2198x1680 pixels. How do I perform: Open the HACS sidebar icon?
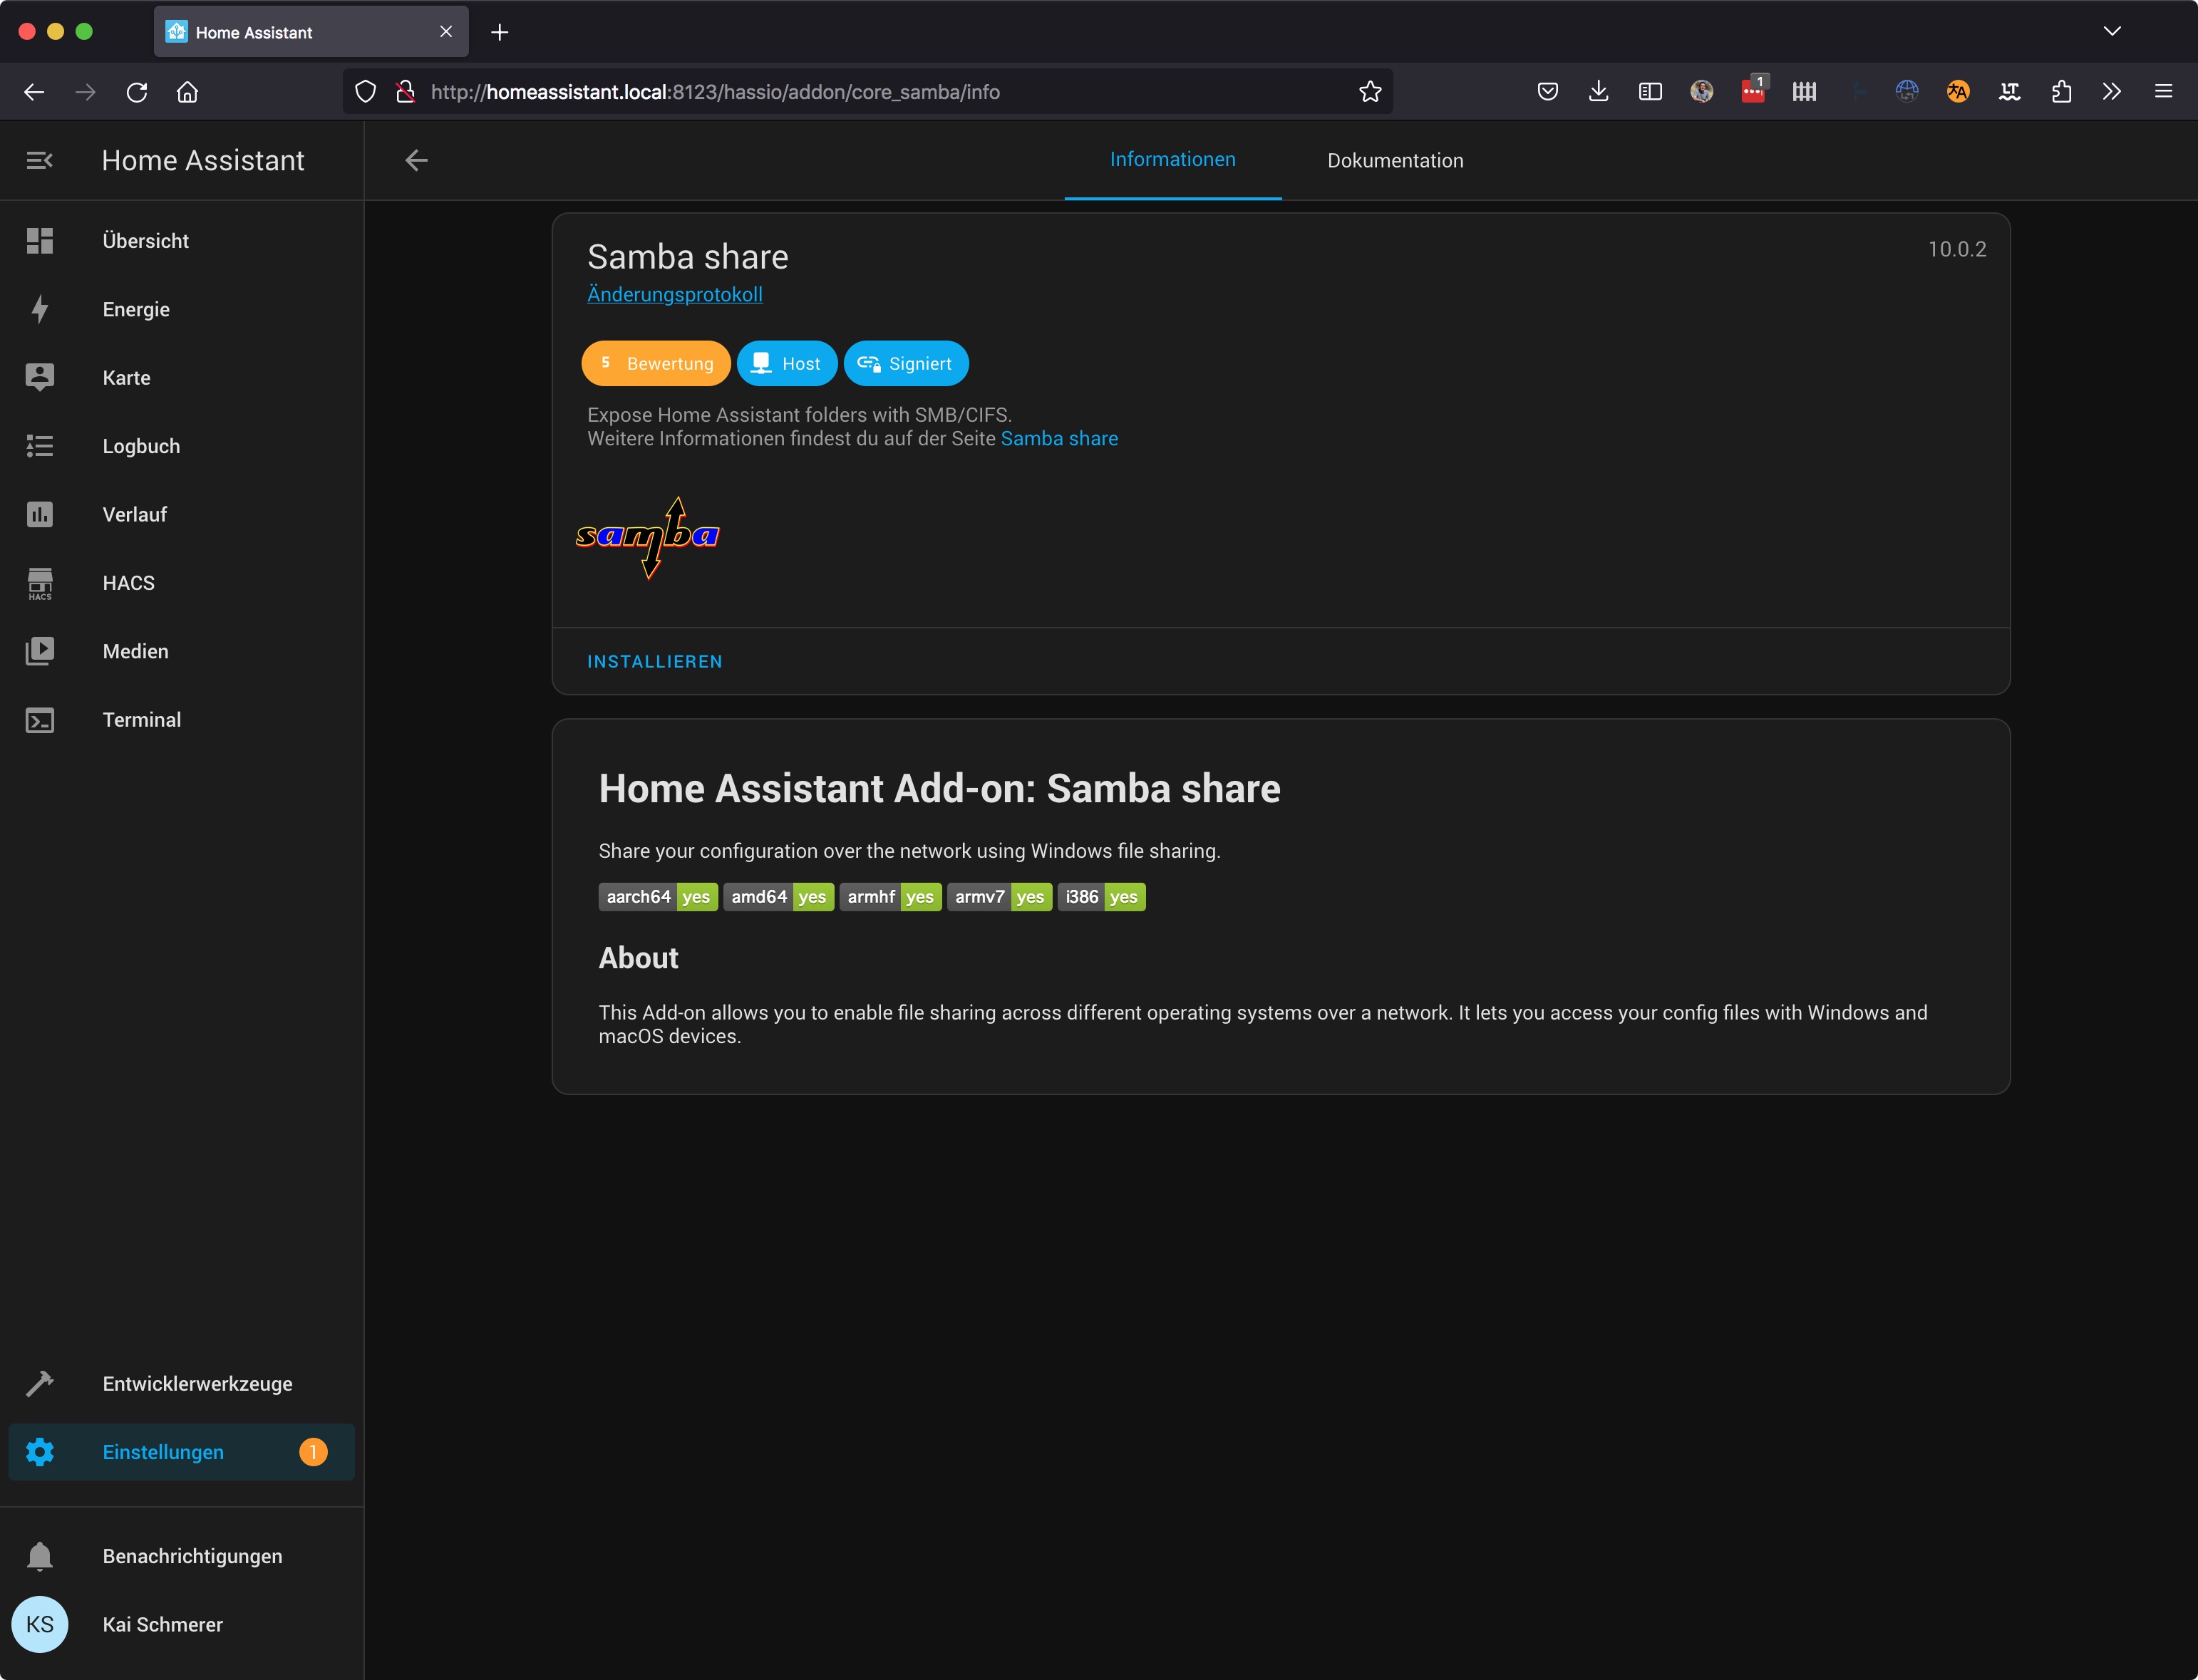40,583
